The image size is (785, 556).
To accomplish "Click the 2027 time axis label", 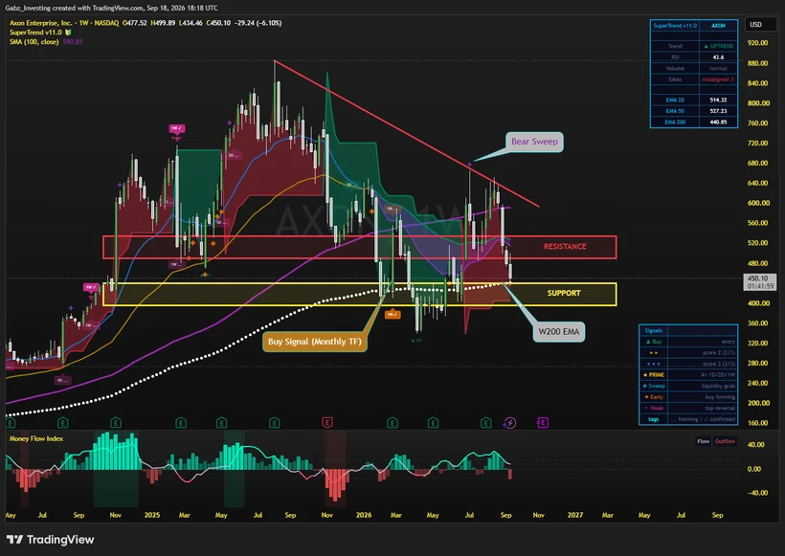I will [574, 515].
